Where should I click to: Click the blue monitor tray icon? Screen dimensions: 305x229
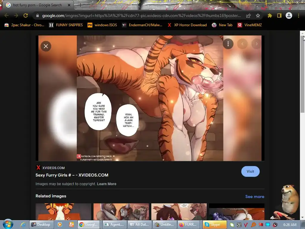coord(268,225)
